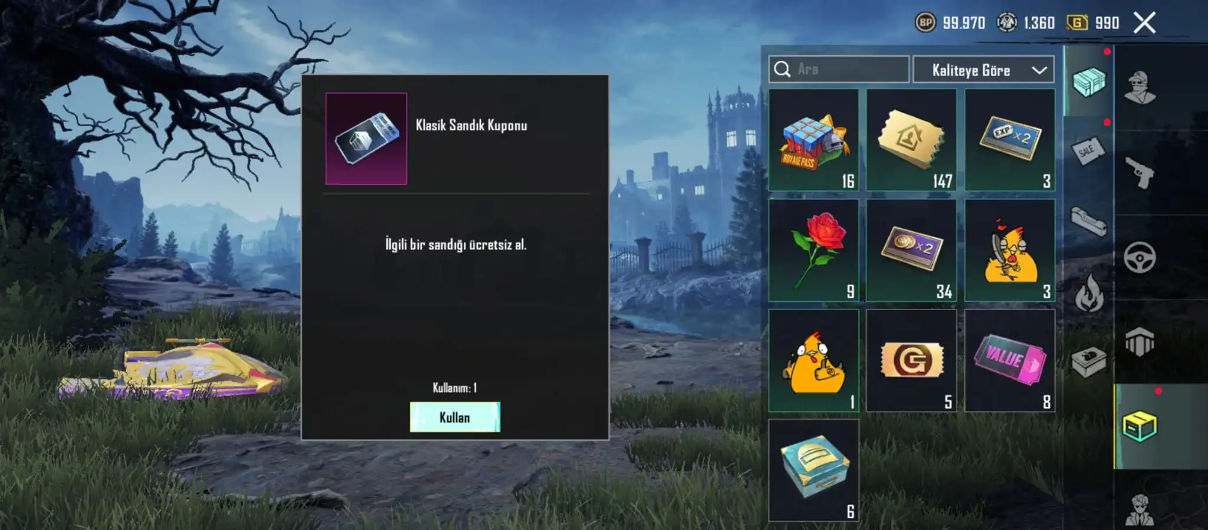Select the EXP x2 card item

tap(1010, 140)
